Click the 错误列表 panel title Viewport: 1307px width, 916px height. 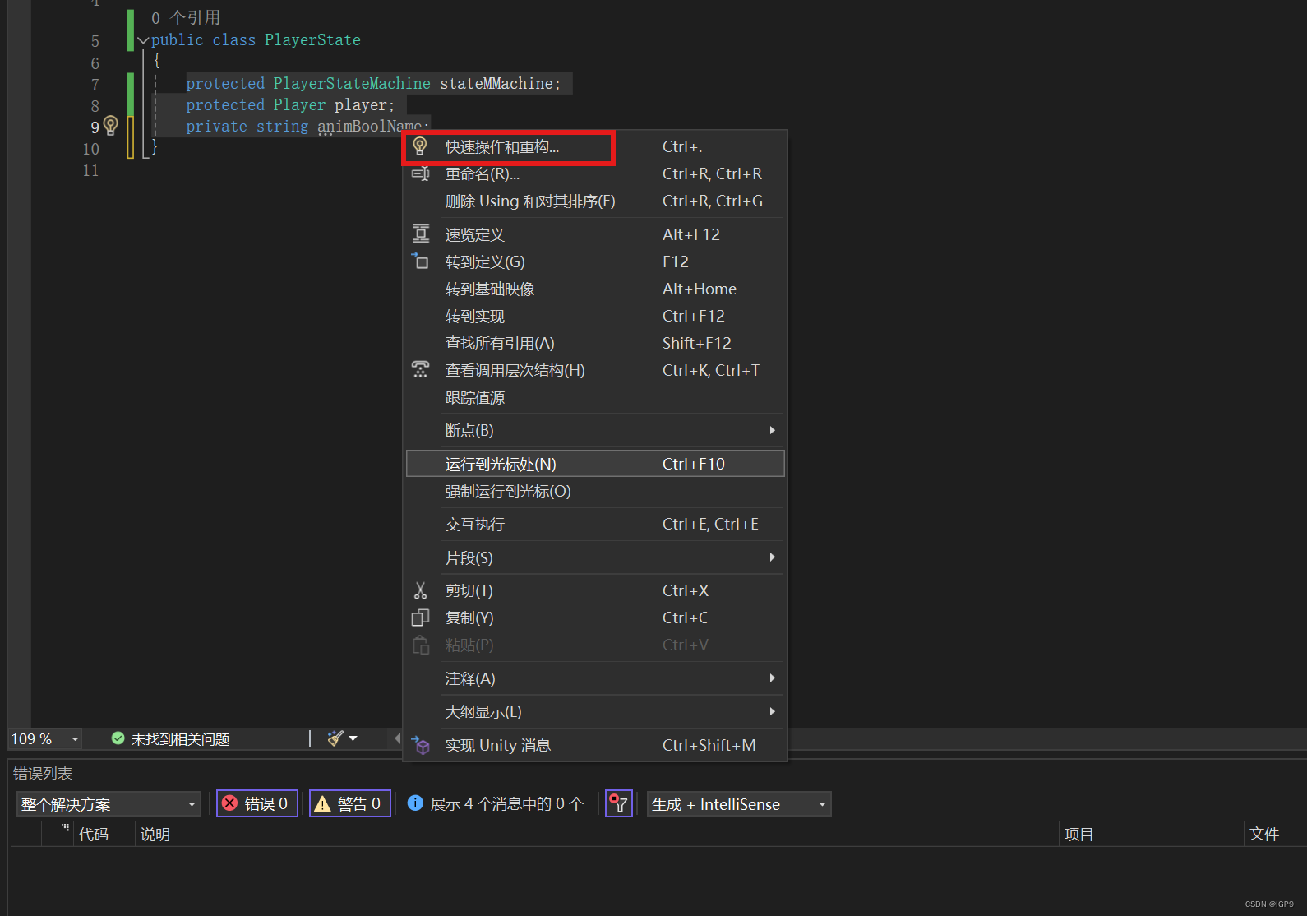point(43,774)
